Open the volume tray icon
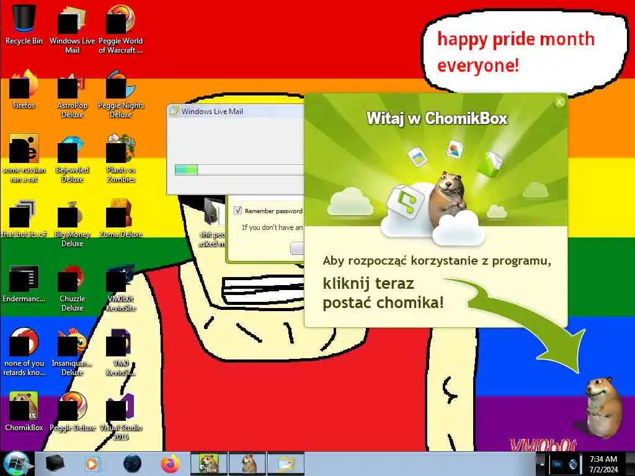Image resolution: width=635 pixels, height=476 pixels. click(572, 464)
